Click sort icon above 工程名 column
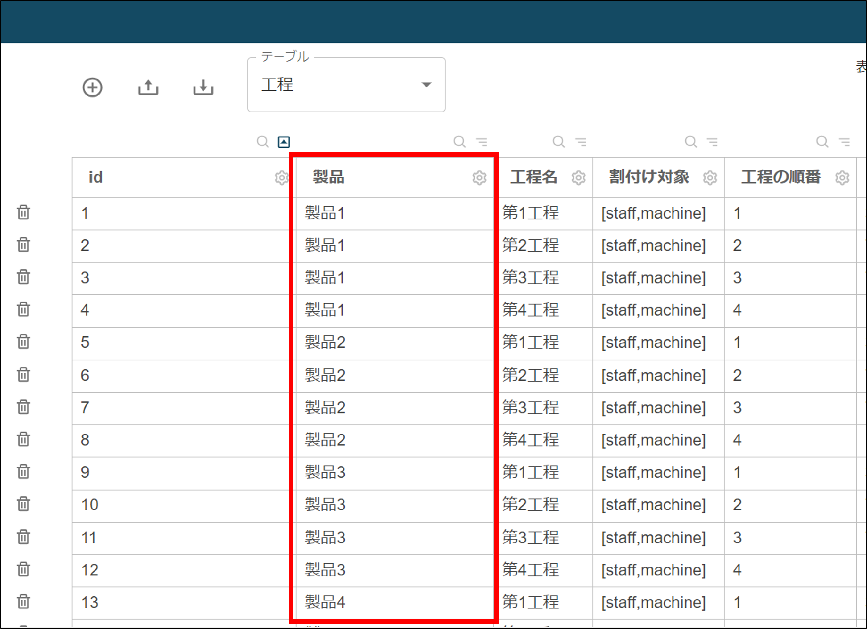Image resolution: width=867 pixels, height=629 pixels. coord(581,142)
